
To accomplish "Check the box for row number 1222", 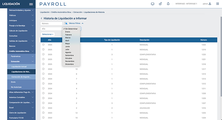I will click(43, 45).
